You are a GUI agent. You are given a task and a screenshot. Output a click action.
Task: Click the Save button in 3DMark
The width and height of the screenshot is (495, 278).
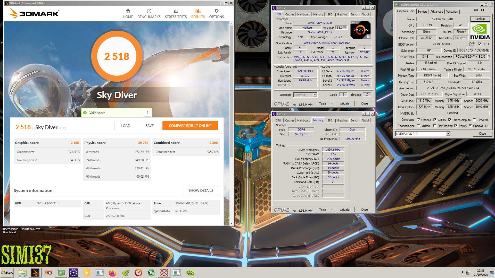pyautogui.click(x=150, y=126)
